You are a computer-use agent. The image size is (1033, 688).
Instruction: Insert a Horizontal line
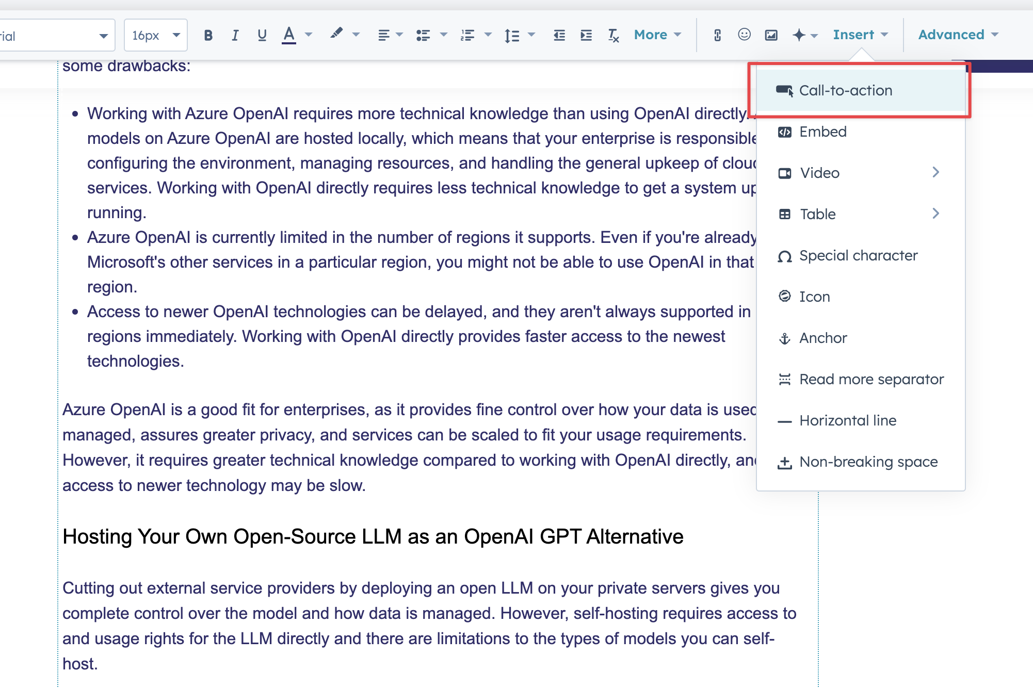(x=860, y=420)
